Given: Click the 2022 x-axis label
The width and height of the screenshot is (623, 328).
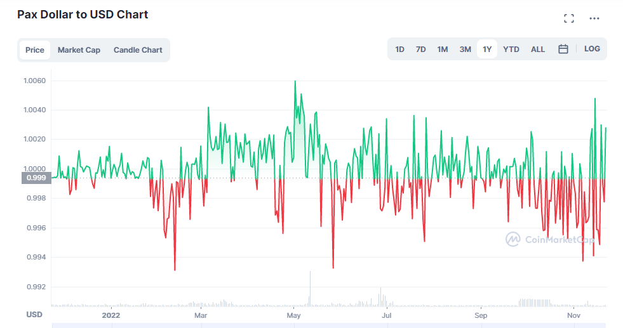Looking at the screenshot, I should pos(111,315).
